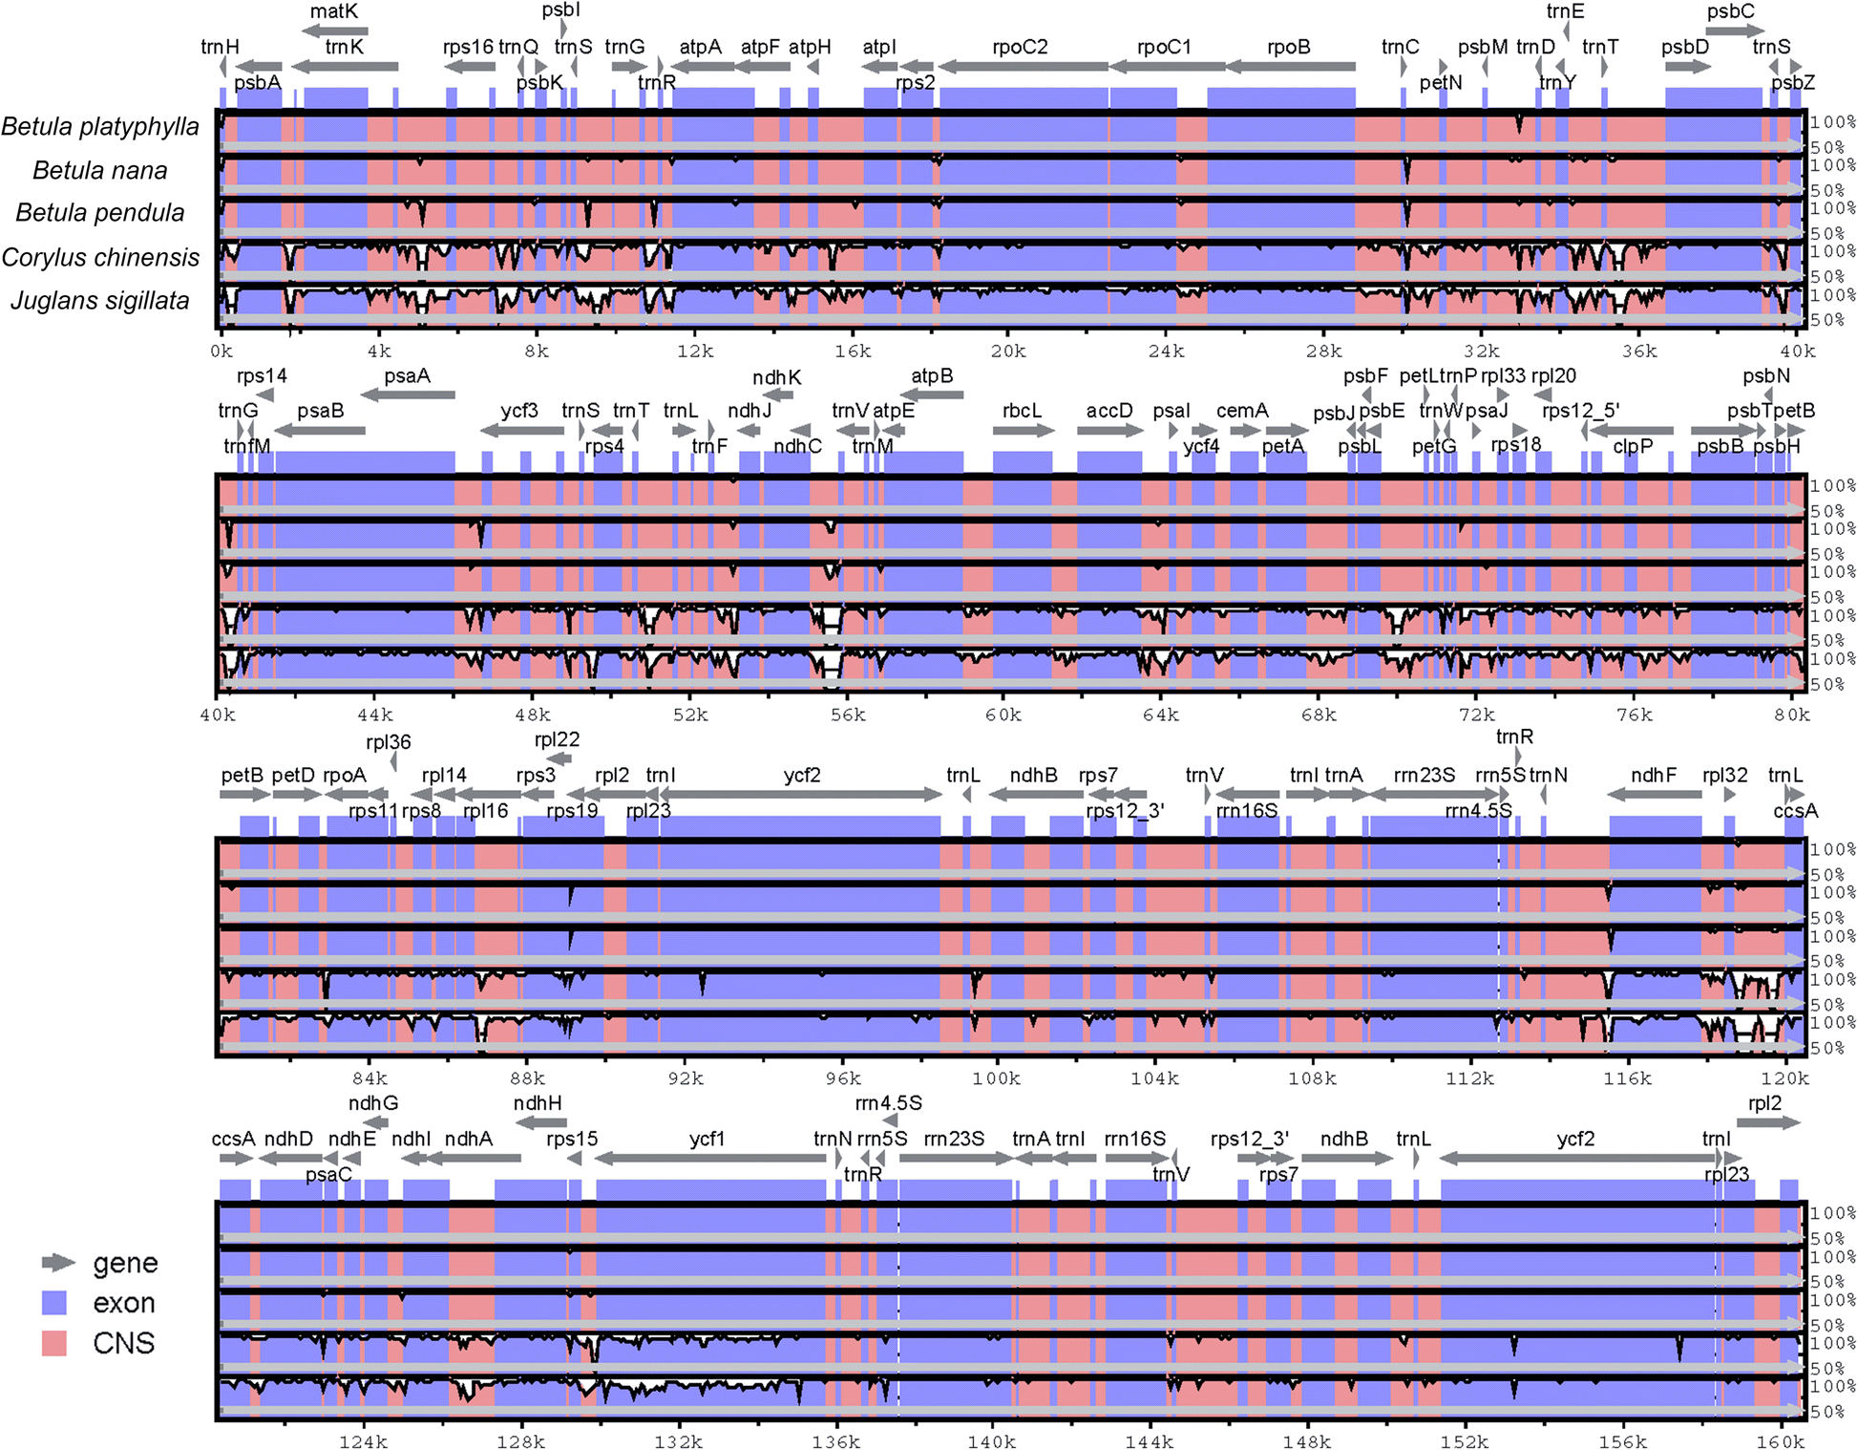Click the Corylus chinensis species label
Viewport: 1858px width, 1450px height.
coord(100,257)
